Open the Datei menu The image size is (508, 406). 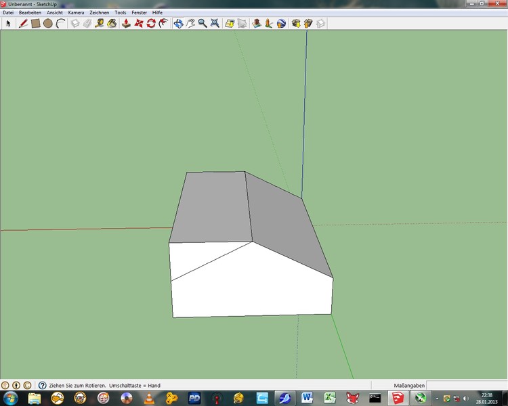click(x=8, y=13)
